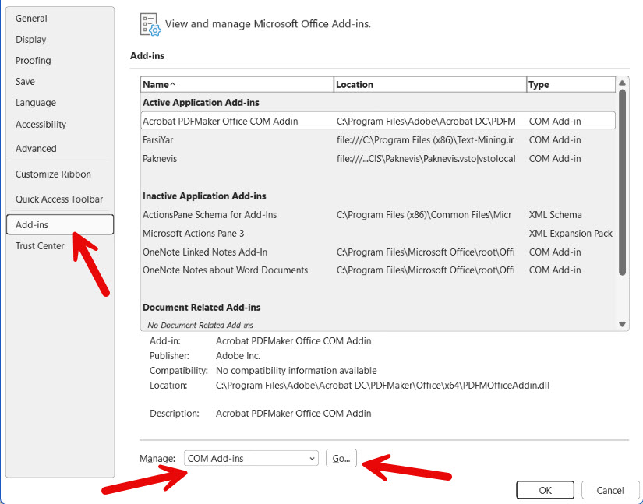Go to Customize Ribbon settings
643x504 pixels.
(x=53, y=174)
